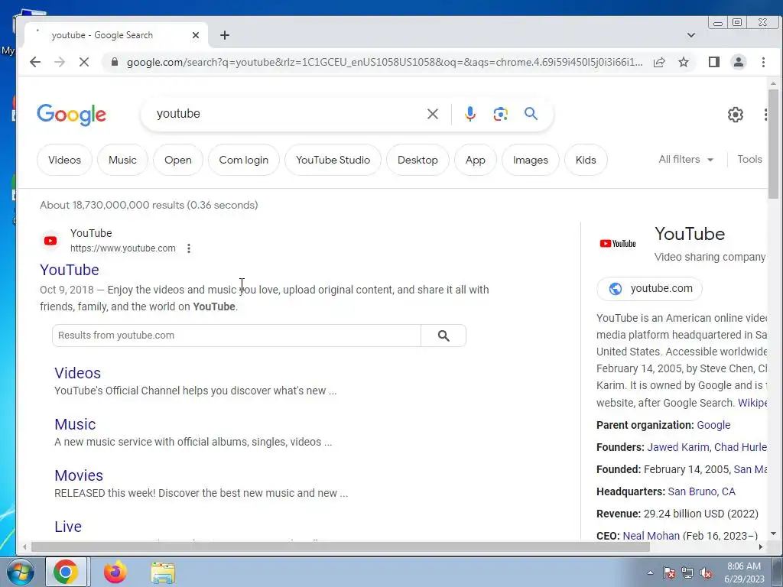Click the YouTube logo in knowledge panel
The image size is (783, 587).
[618, 244]
